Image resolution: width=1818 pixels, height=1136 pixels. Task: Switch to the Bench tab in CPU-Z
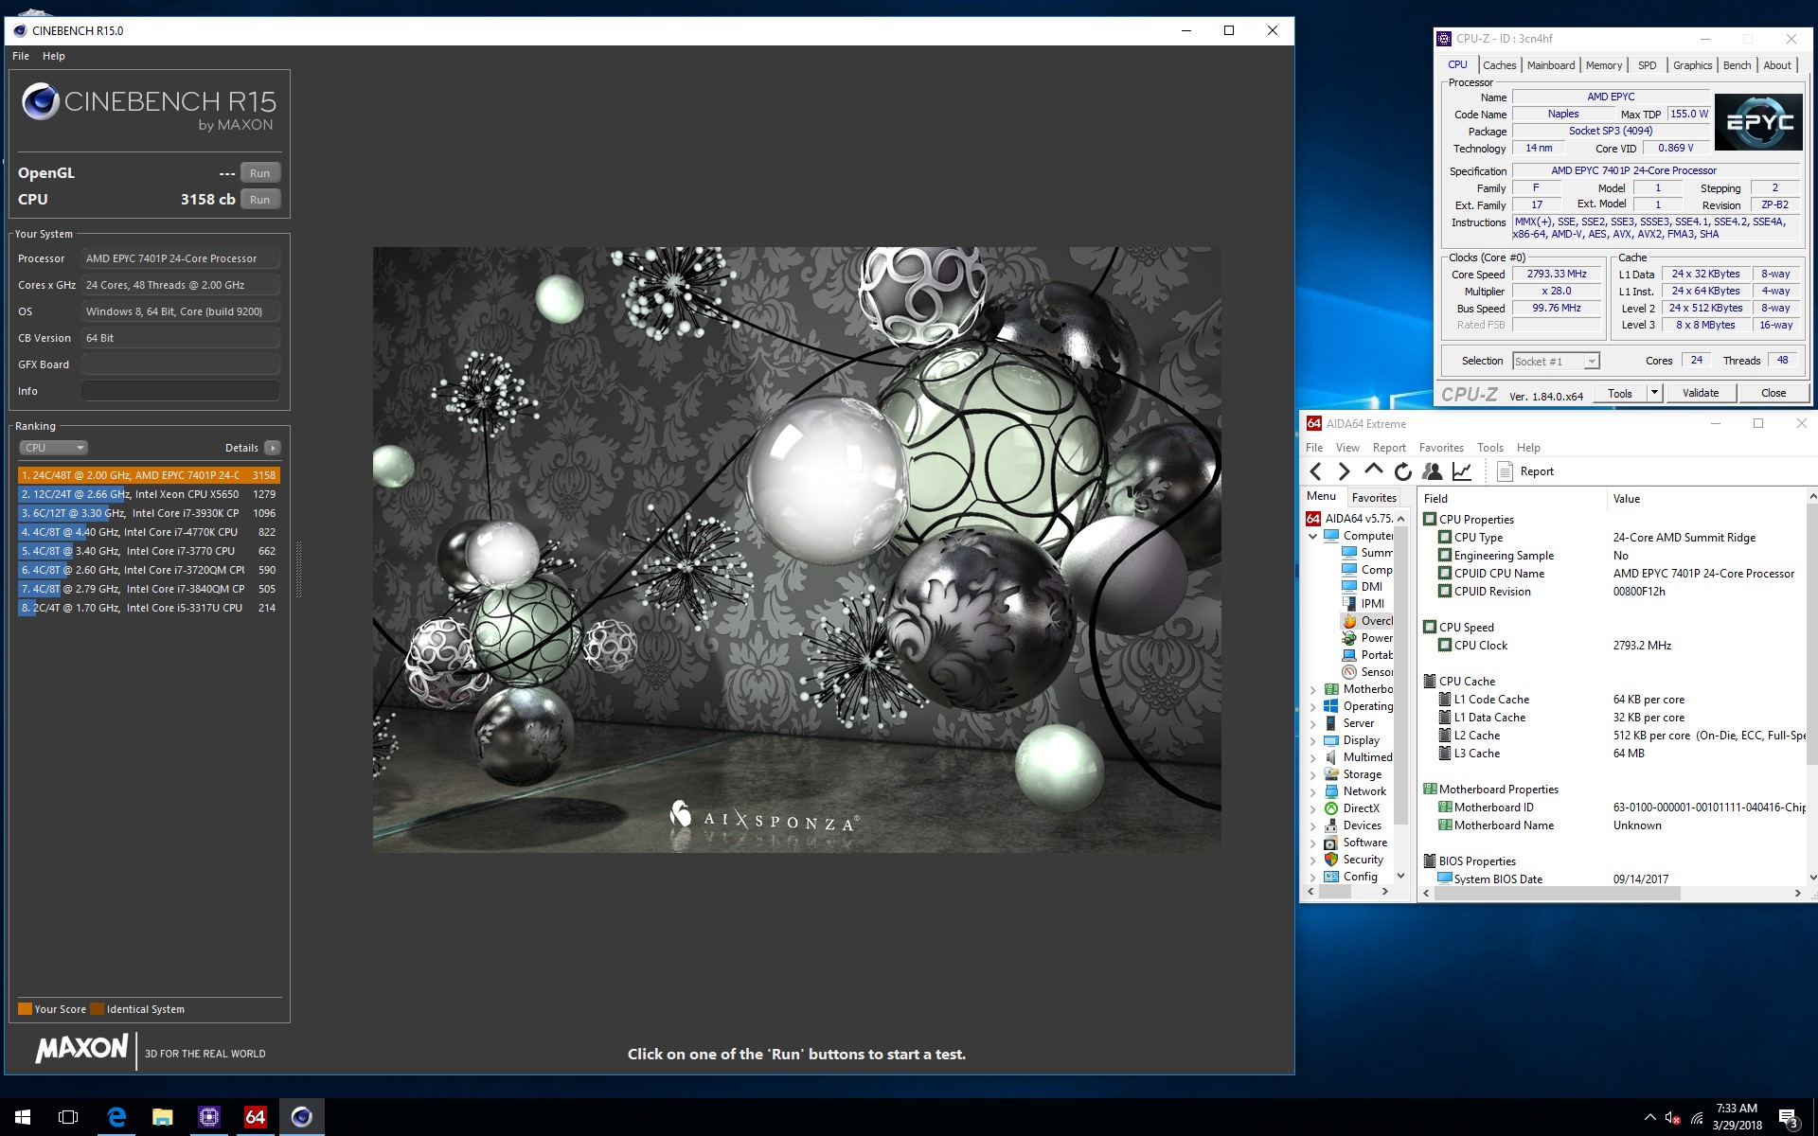1737,65
